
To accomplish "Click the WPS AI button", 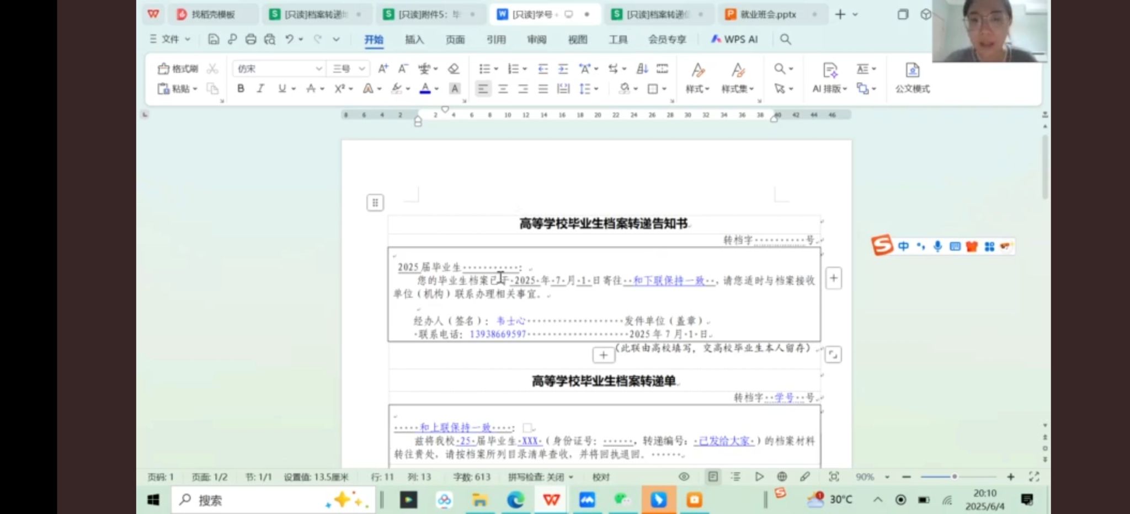I will click(x=734, y=39).
